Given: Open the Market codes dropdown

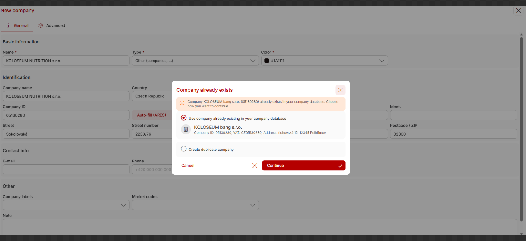Looking at the screenshot, I should coord(252,205).
